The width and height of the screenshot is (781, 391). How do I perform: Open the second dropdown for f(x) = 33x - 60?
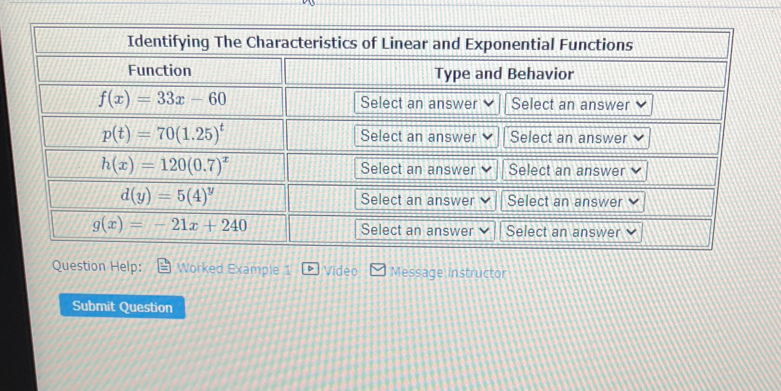[578, 105]
